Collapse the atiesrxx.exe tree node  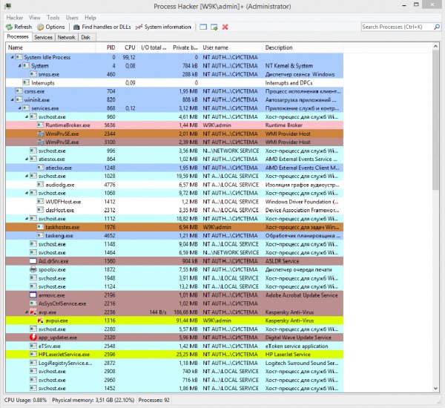point(27,159)
